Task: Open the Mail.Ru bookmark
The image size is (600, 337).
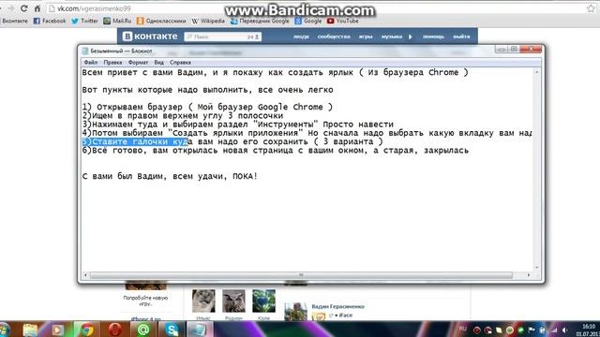Action: [117, 21]
